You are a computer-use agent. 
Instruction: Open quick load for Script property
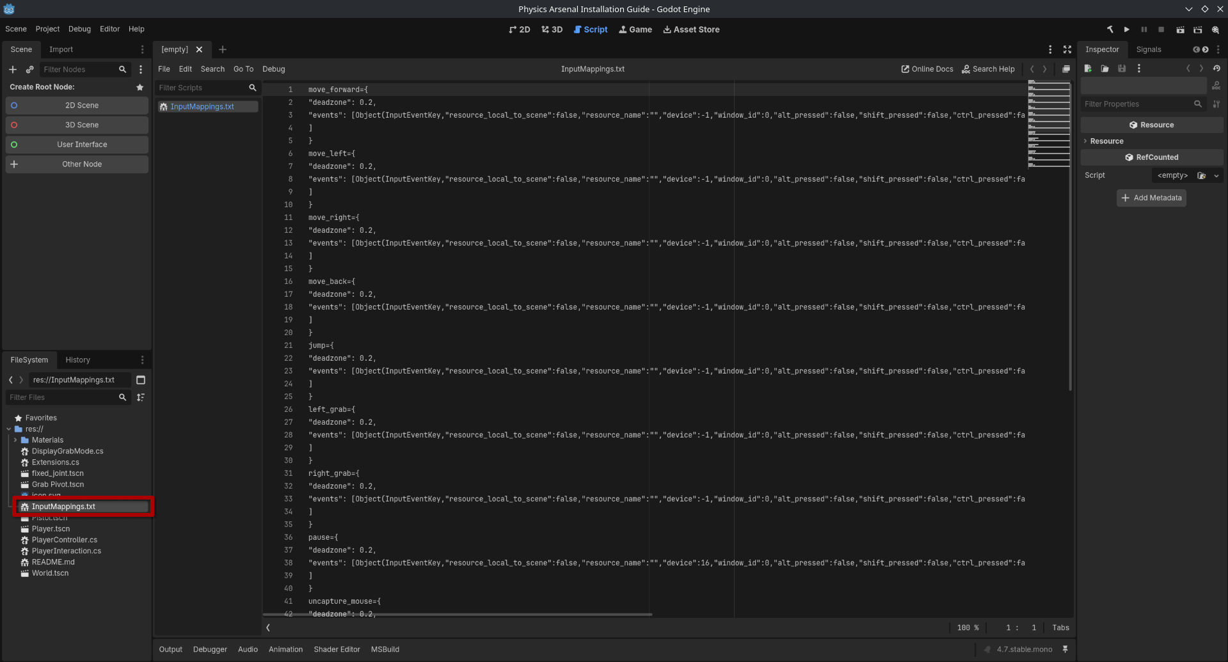coord(1202,175)
